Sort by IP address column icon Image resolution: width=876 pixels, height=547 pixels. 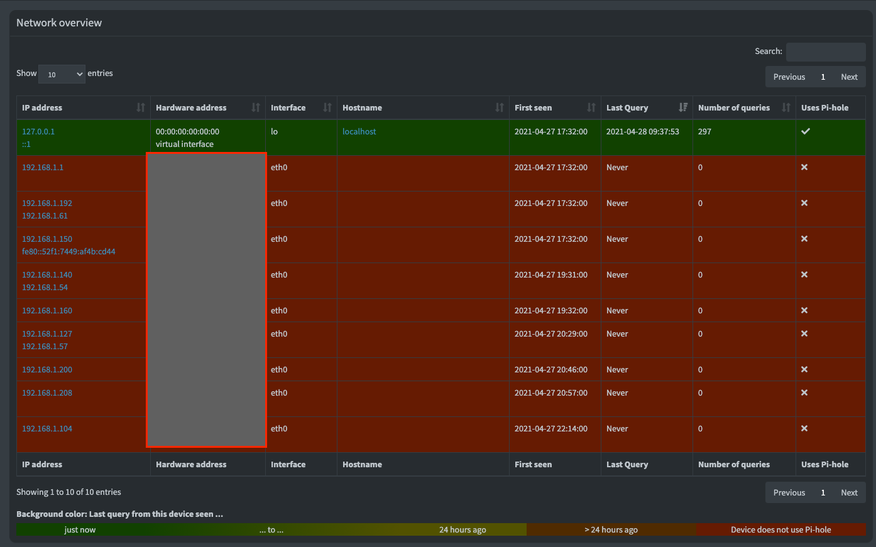[x=141, y=107]
